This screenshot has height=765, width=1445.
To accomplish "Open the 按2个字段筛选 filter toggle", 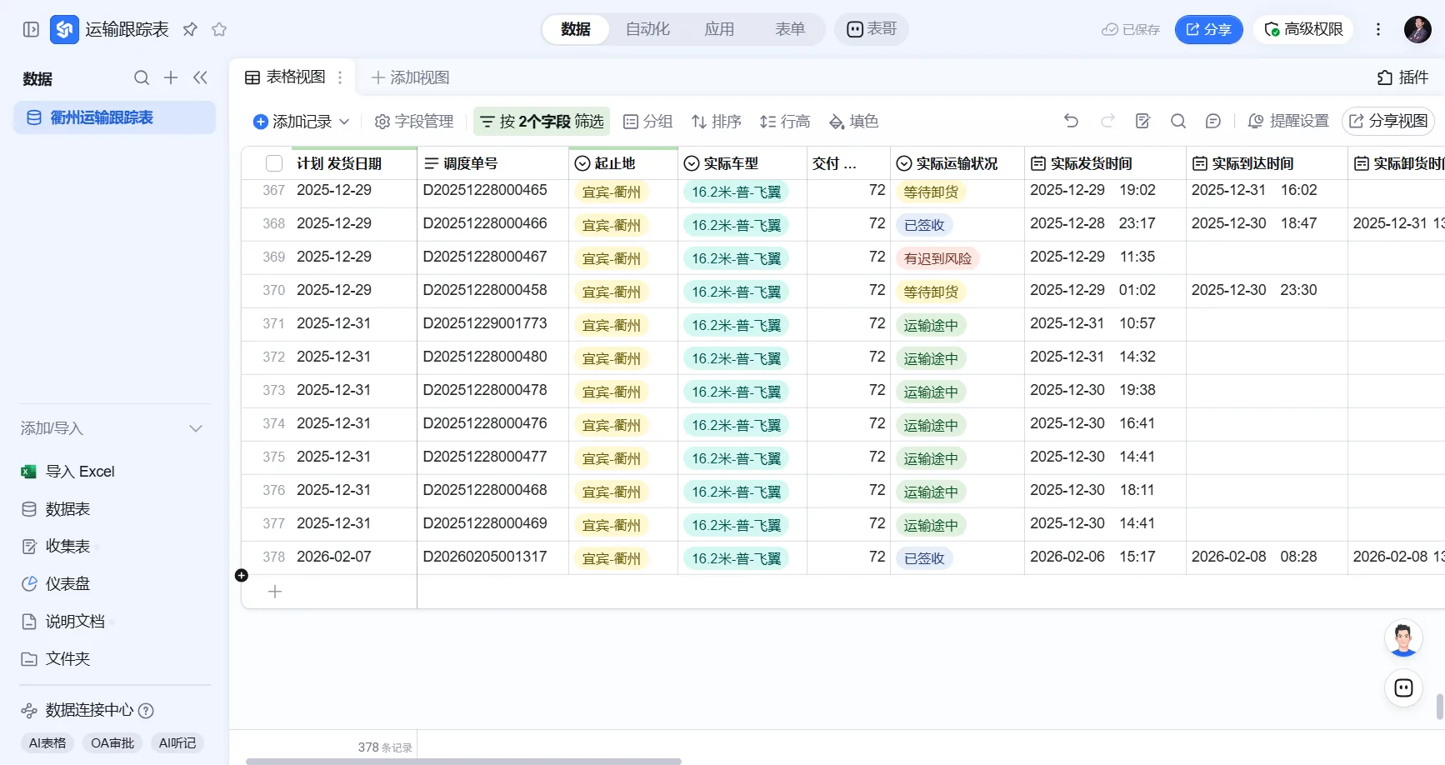I will click(x=542, y=122).
